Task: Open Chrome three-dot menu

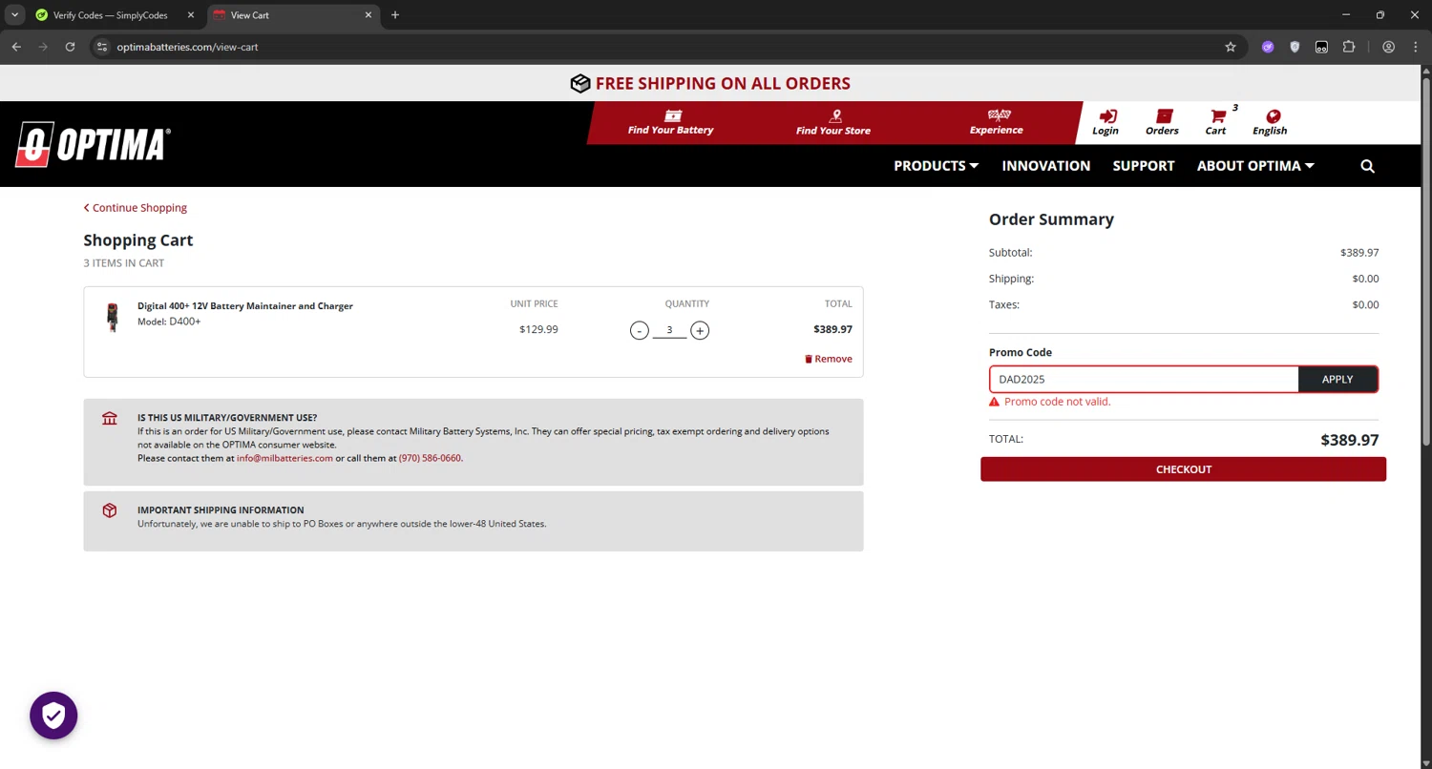Action: [1416, 47]
